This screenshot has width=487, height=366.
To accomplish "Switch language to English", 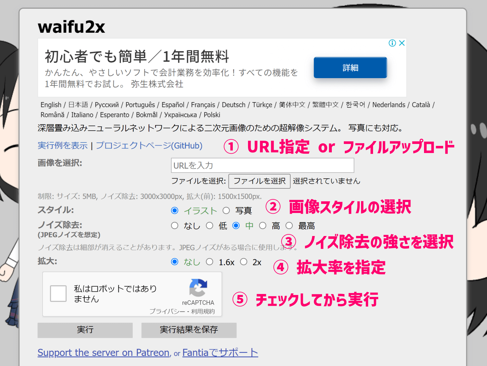I will point(51,105).
